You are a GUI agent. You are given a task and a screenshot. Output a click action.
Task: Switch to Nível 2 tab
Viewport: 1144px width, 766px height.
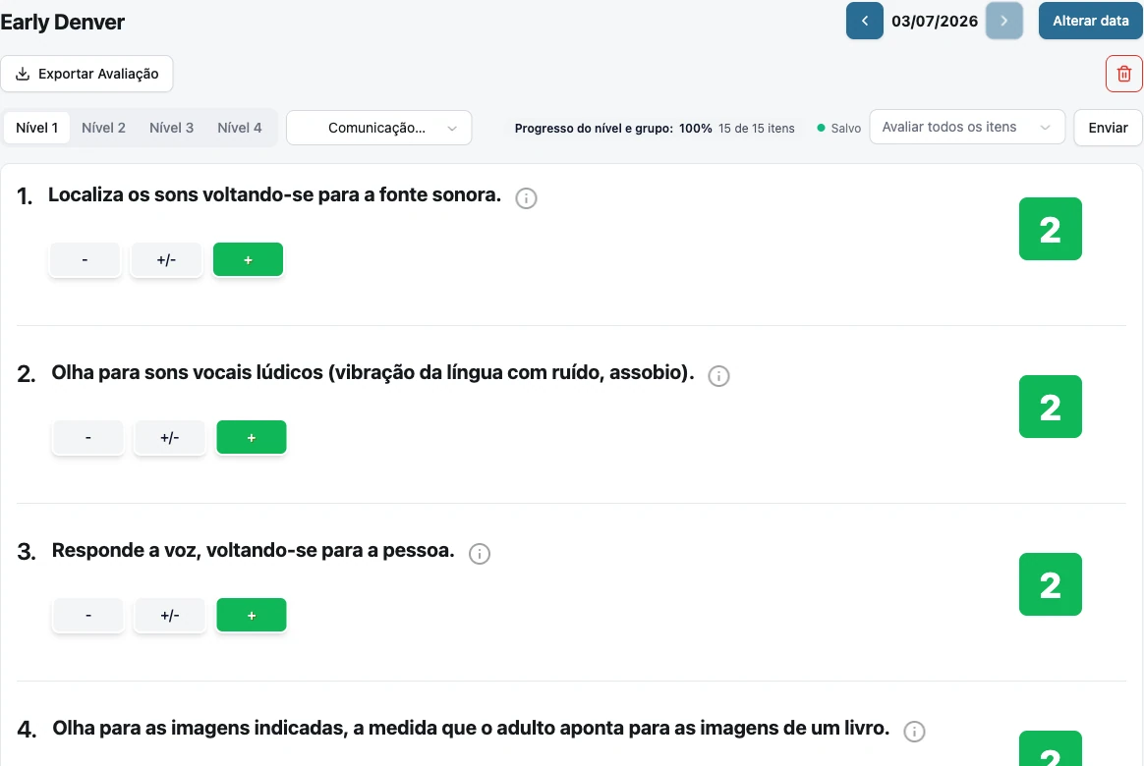click(103, 128)
